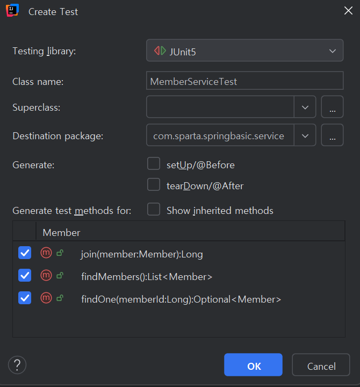
Task: Expand the Superclass dropdown arrow
Action: point(305,107)
